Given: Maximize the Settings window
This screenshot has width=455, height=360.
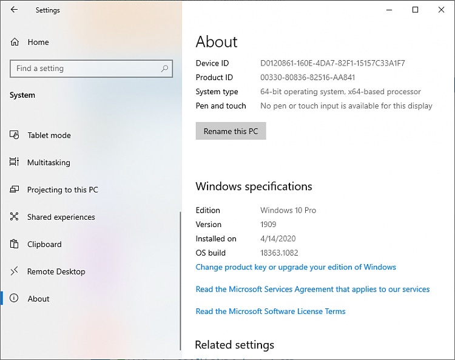Looking at the screenshot, I should coord(415,10).
